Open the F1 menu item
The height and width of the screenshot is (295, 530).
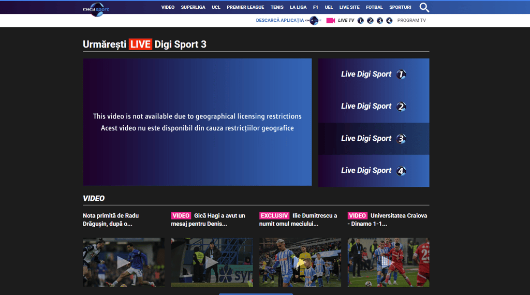315,7
